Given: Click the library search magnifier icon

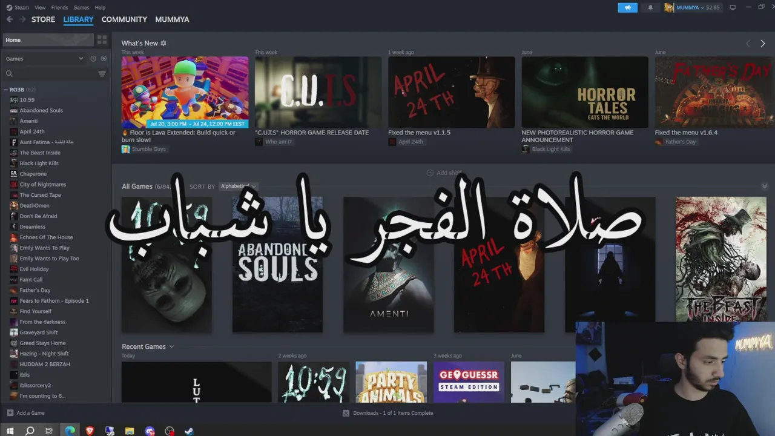Looking at the screenshot, I should click(x=9, y=74).
